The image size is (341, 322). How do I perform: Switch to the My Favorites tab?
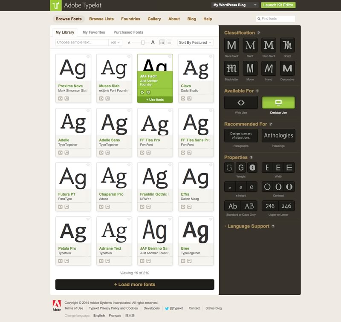[94, 32]
